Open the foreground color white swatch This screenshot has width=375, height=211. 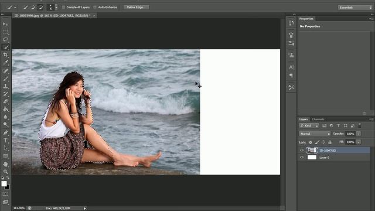coord(4,183)
